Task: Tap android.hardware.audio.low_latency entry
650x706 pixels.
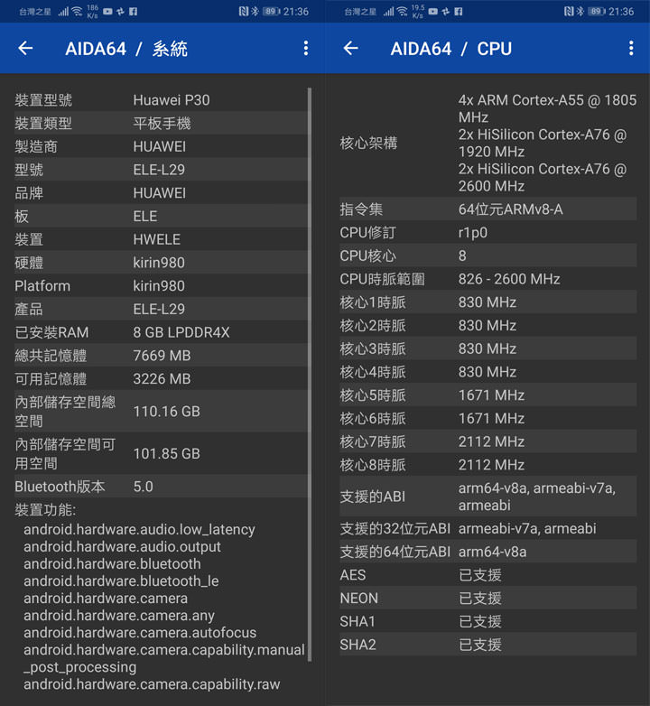Action: [x=140, y=529]
